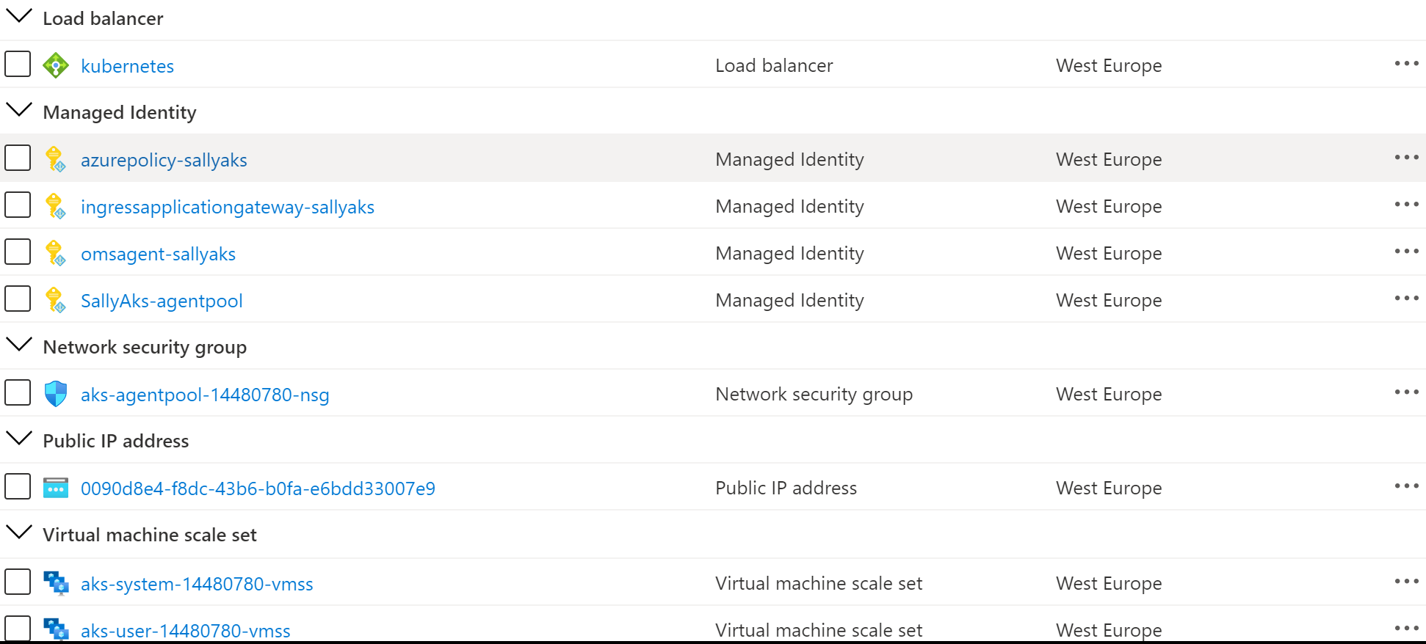This screenshot has height=644, width=1426.
Task: Select the omsagent-sallyaks checkbox
Action: pos(18,252)
